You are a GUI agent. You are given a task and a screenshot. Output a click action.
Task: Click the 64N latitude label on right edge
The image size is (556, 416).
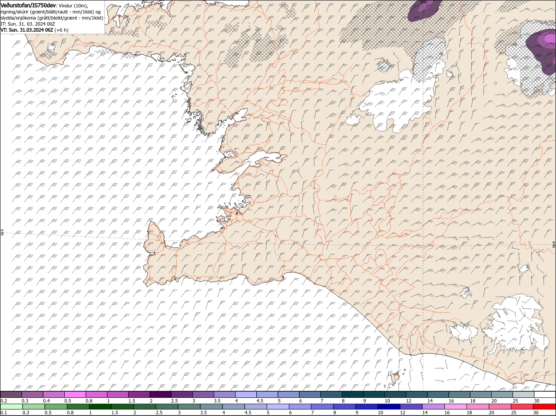click(x=554, y=244)
